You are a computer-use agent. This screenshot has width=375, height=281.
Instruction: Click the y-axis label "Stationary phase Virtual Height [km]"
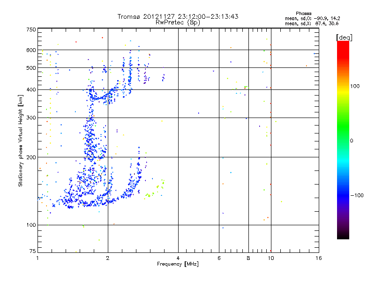(20, 141)
